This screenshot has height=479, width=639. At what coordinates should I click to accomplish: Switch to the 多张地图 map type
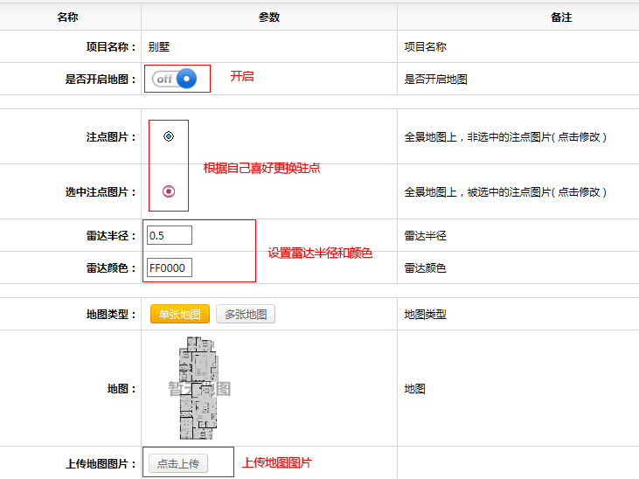[x=246, y=315]
